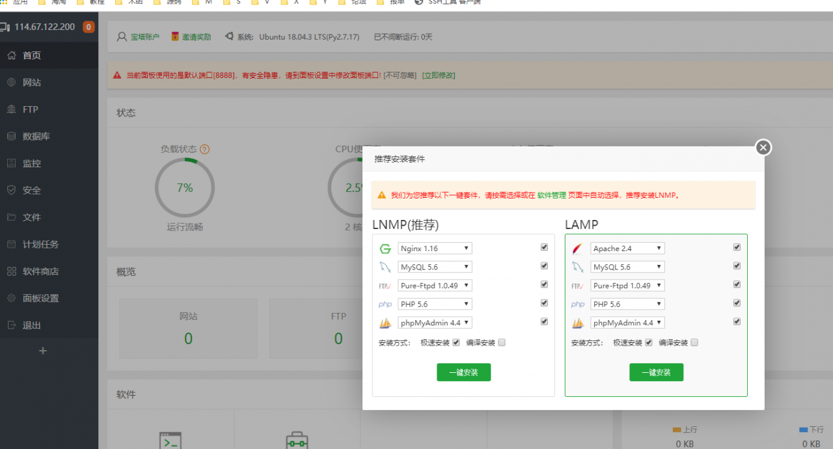Screen dimensions: 833x449
Task: Open the SSH工具 bookmark in browser bar
Action: (x=449, y=2)
